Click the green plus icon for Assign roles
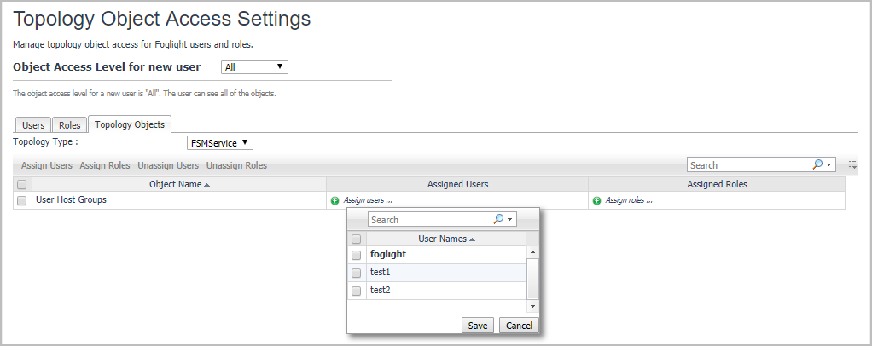 [596, 201]
